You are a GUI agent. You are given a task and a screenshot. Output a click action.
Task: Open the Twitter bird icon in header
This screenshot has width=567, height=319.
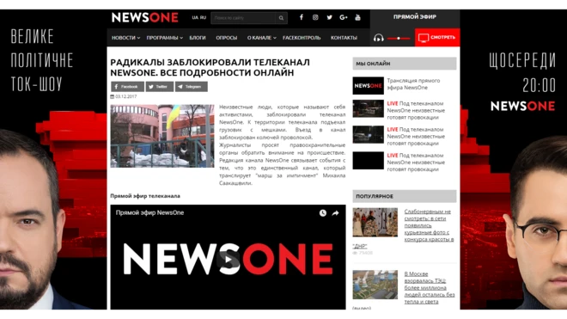(329, 17)
